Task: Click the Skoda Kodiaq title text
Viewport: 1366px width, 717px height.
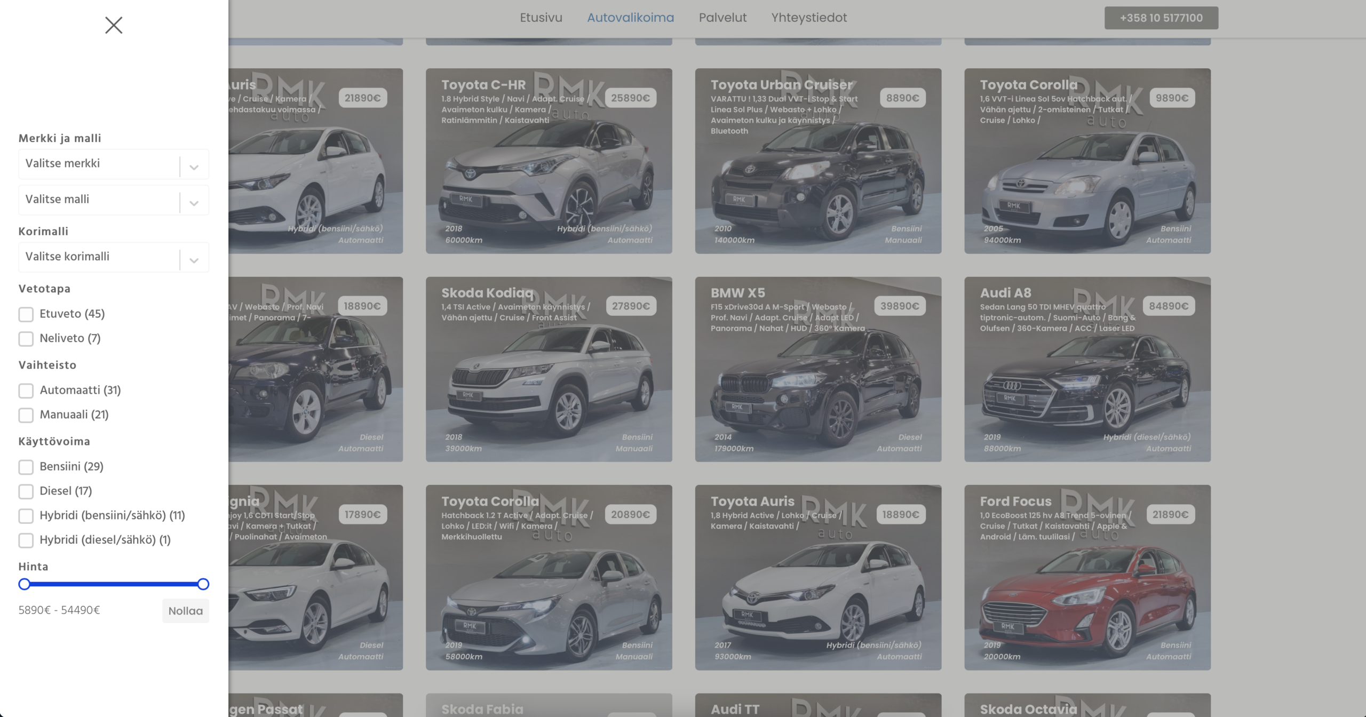Action: pyautogui.click(x=487, y=293)
